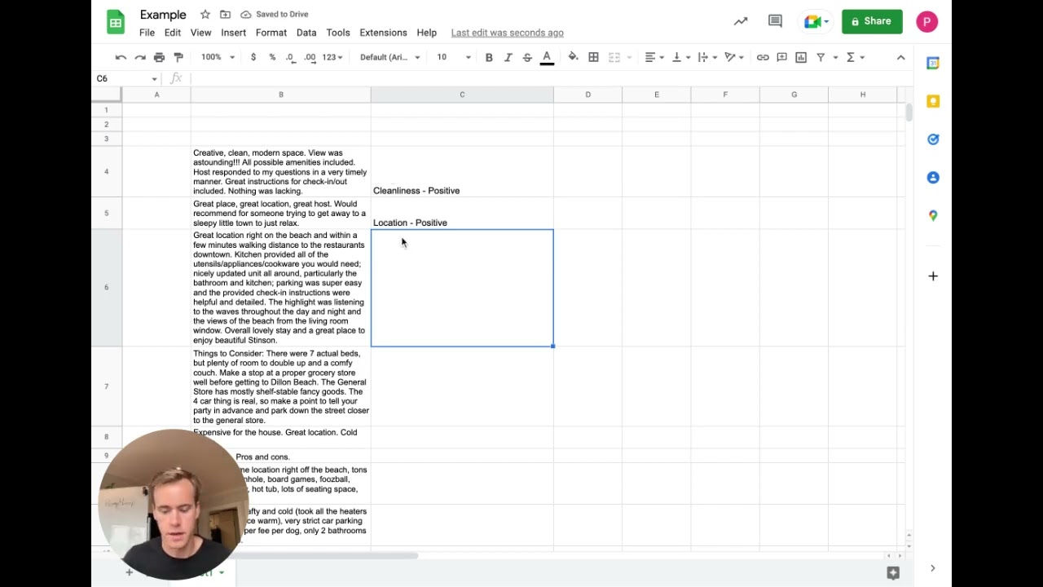This screenshot has height=587, width=1043.
Task: Decrease decimal places button
Action: coord(290,57)
